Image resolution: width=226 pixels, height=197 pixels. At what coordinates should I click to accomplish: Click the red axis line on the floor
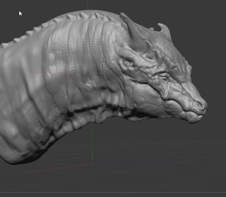click(62, 168)
